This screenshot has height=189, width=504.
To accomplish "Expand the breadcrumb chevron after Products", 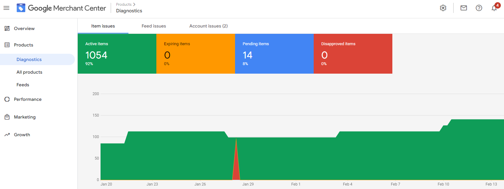I will [x=134, y=4].
